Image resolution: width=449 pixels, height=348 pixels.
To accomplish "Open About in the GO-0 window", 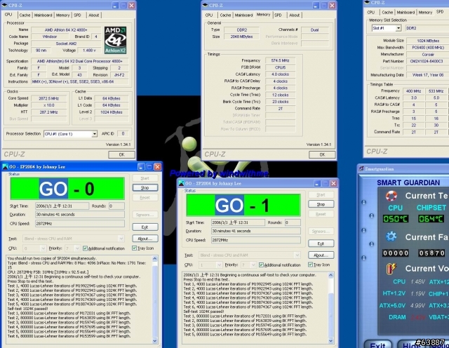I will coord(145,239).
